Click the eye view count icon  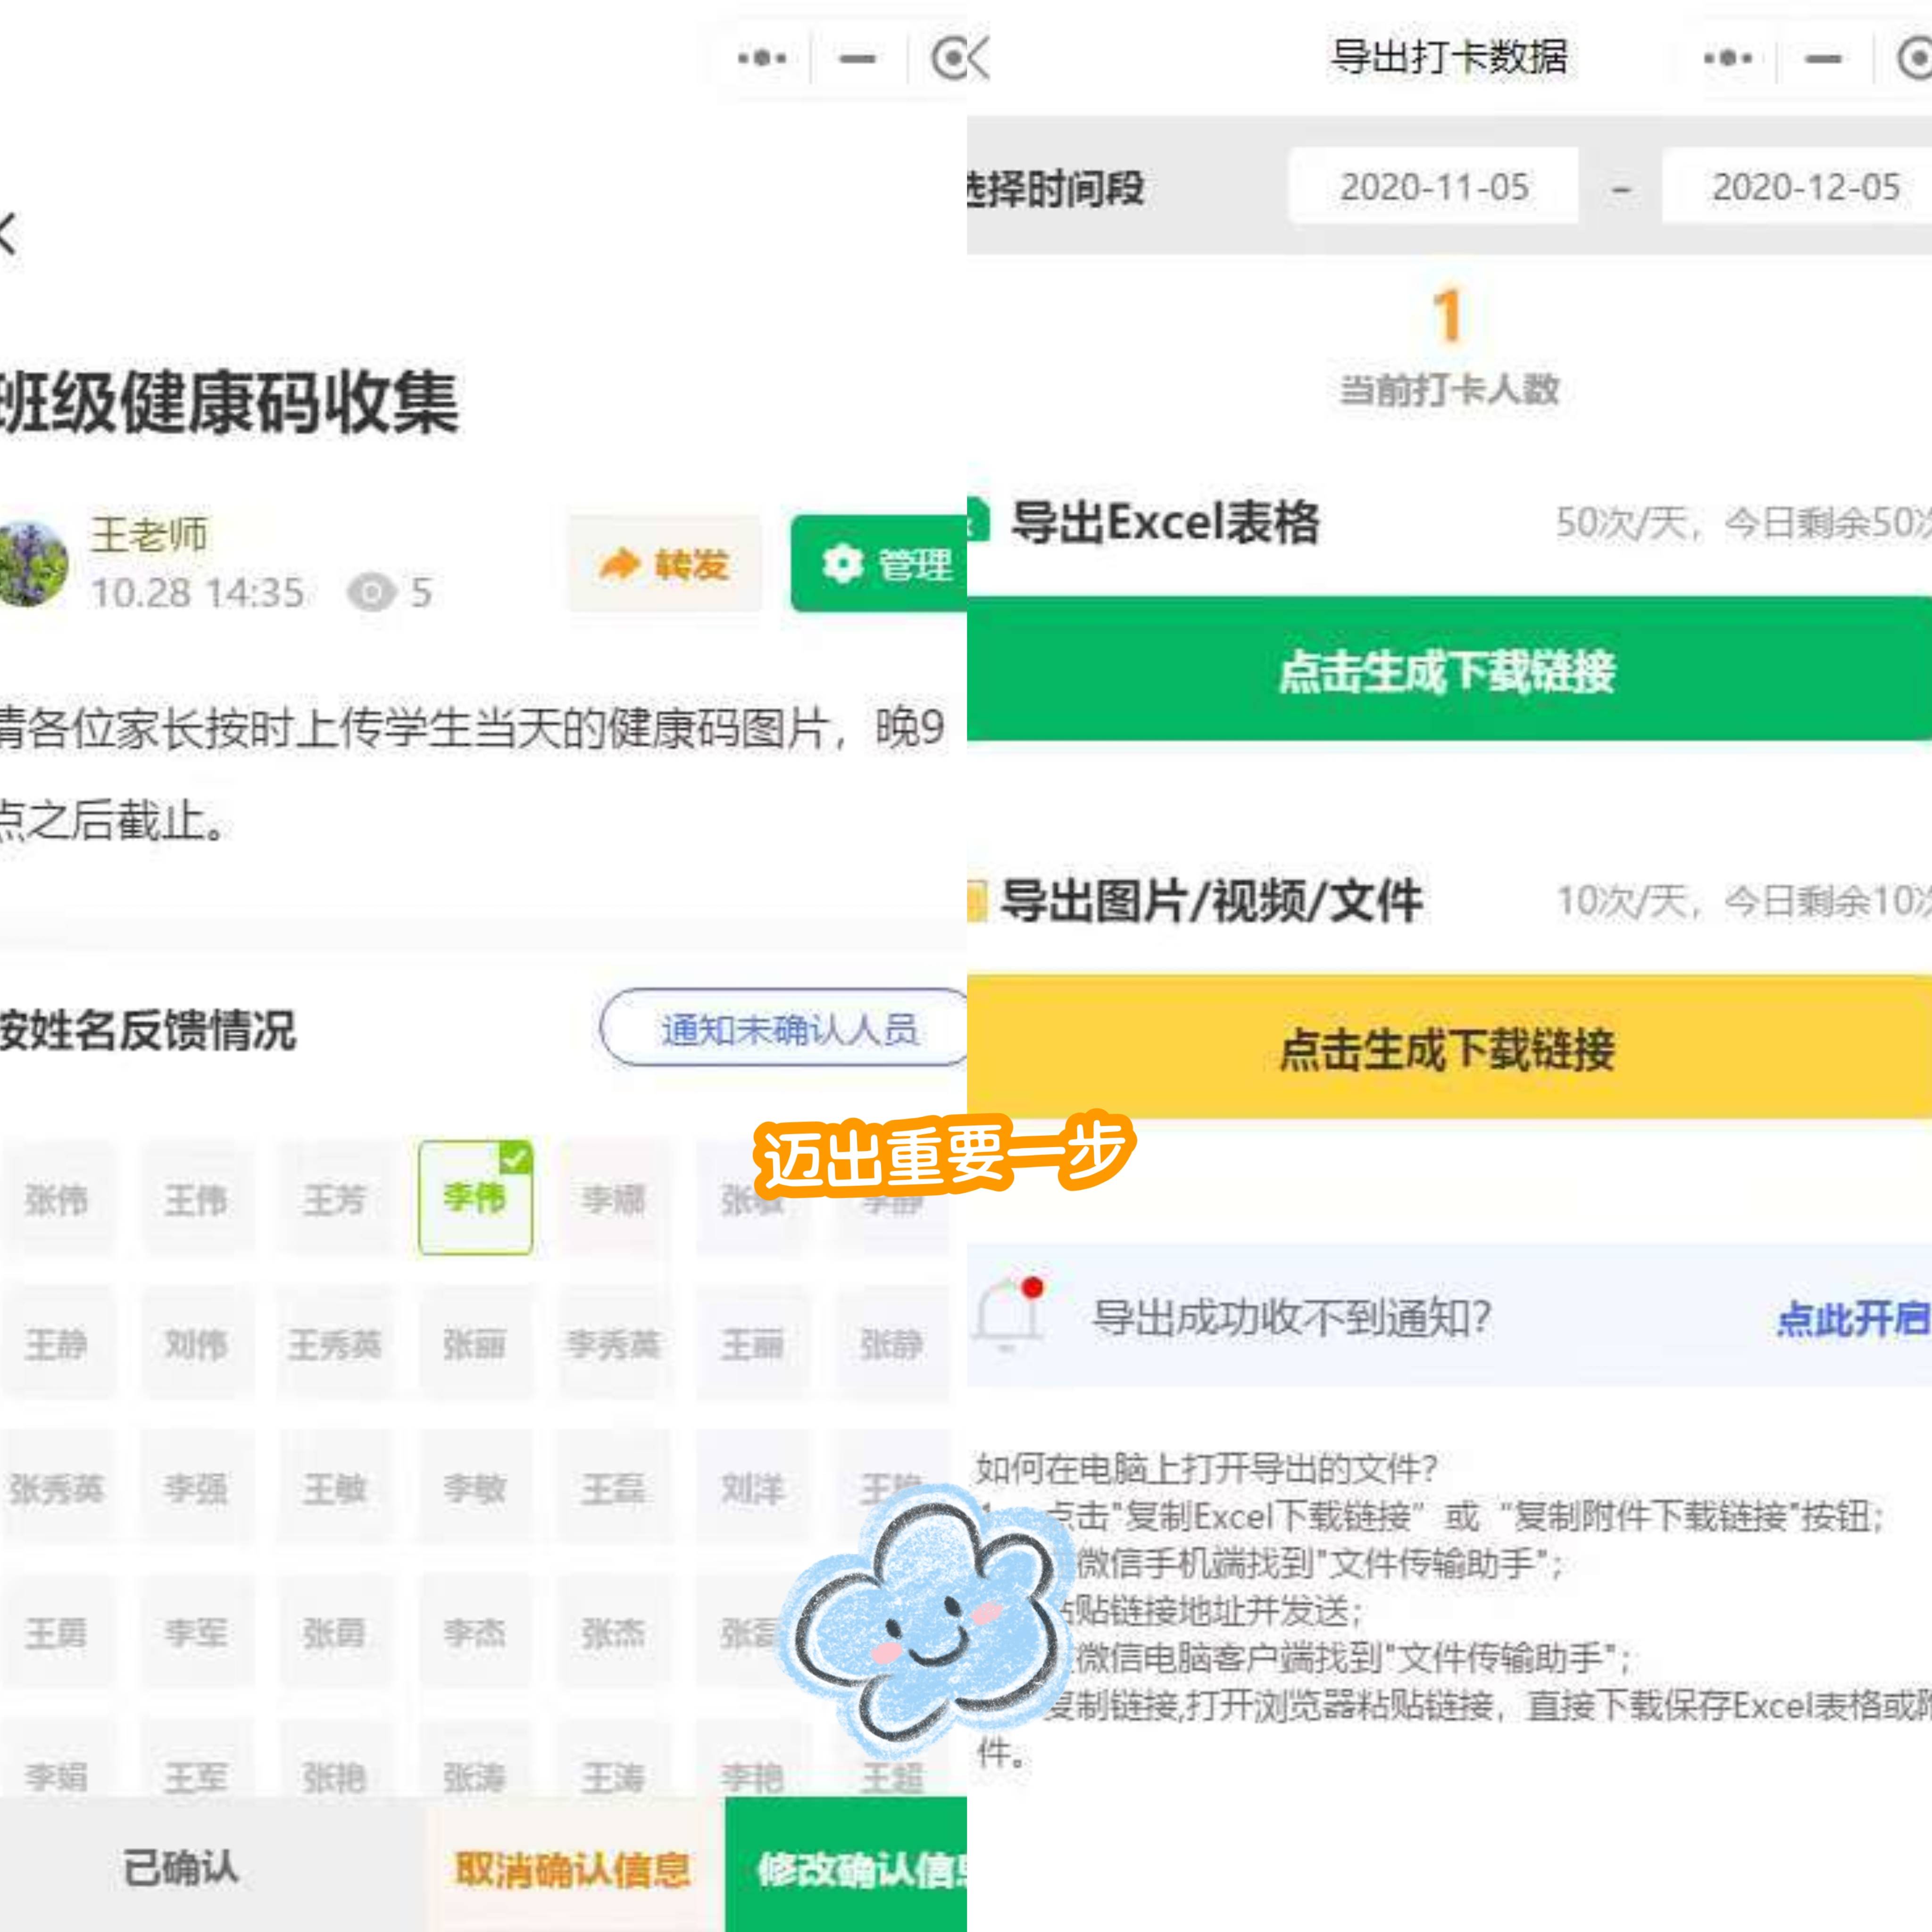(x=371, y=593)
